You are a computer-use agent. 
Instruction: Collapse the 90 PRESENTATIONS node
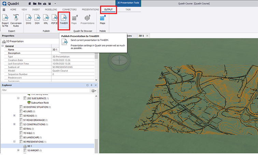(x=14, y=142)
